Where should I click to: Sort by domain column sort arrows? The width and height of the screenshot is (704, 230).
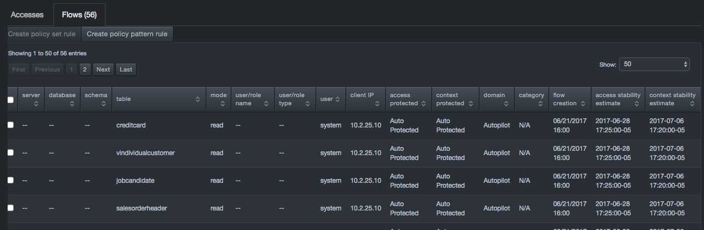point(506,104)
